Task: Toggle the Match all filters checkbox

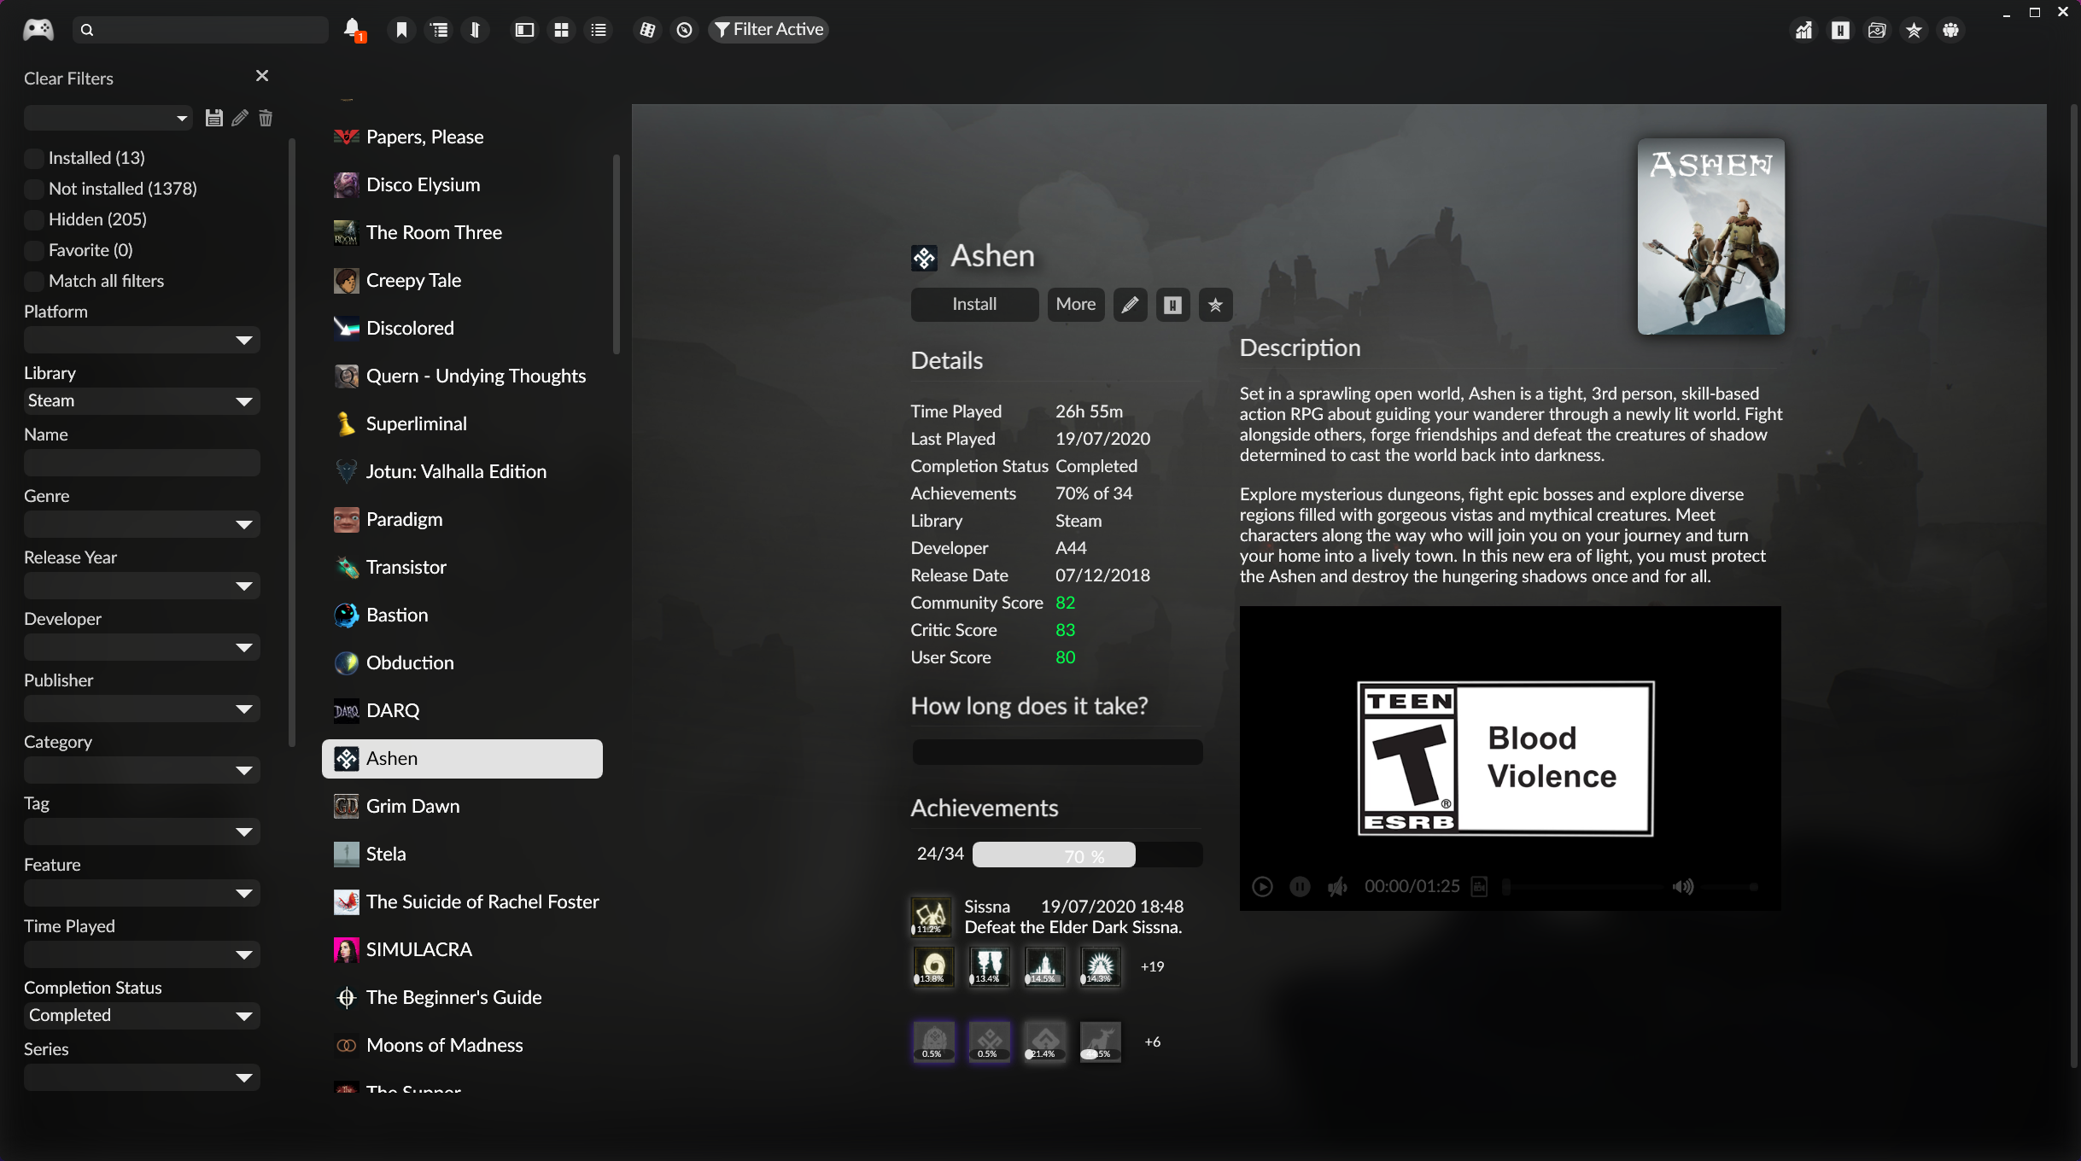Action: [x=34, y=281]
